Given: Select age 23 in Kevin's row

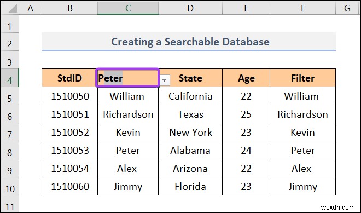Looking at the screenshot, I should [x=246, y=132].
